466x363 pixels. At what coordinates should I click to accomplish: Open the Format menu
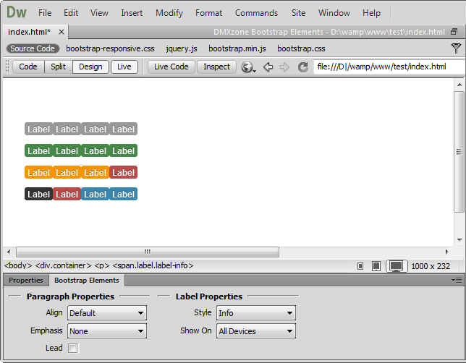pos(208,13)
